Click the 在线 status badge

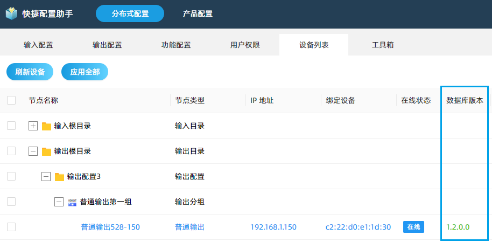(x=413, y=227)
